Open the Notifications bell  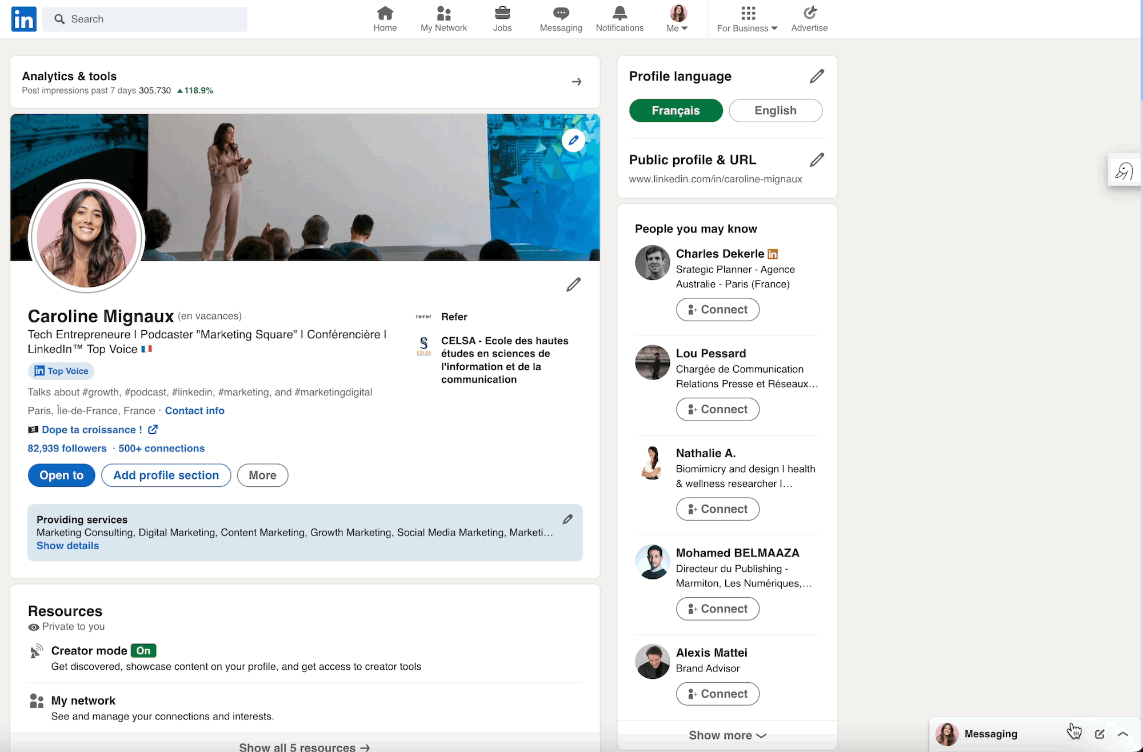620,19
